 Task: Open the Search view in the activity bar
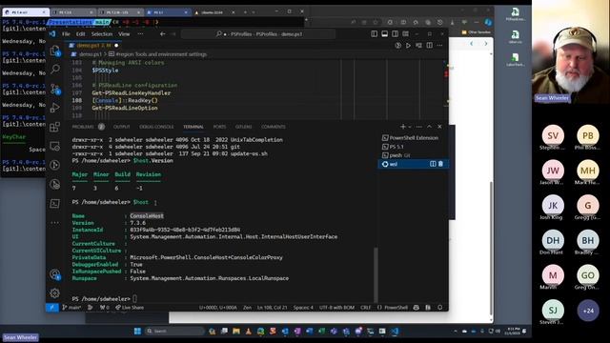click(55, 70)
